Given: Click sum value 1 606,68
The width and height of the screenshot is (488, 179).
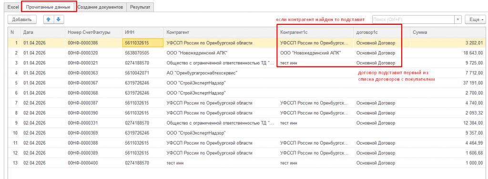Looking at the screenshot, I should [x=474, y=153].
